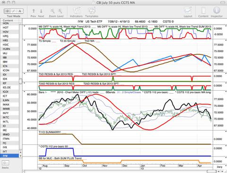Image resolution: width=227 pixels, height=173 pixels.
Task: Zoom in using right magnifier icon
Action: [x=60, y=11]
